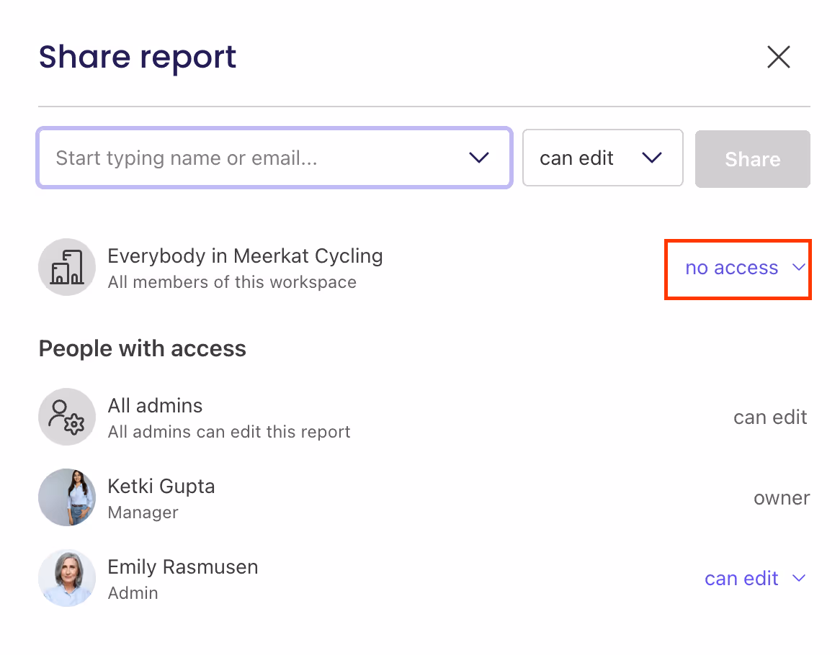Click All admins can edit this report text
This screenshot has width=840, height=655.
(x=229, y=432)
